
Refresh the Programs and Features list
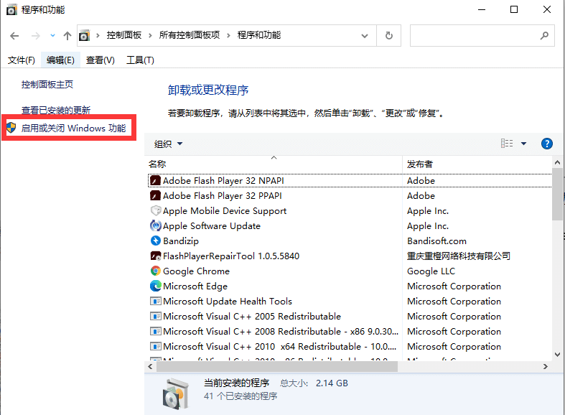click(389, 36)
